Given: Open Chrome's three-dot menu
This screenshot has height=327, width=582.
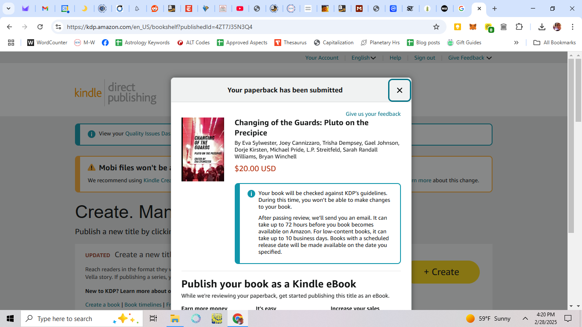Looking at the screenshot, I should tap(573, 27).
